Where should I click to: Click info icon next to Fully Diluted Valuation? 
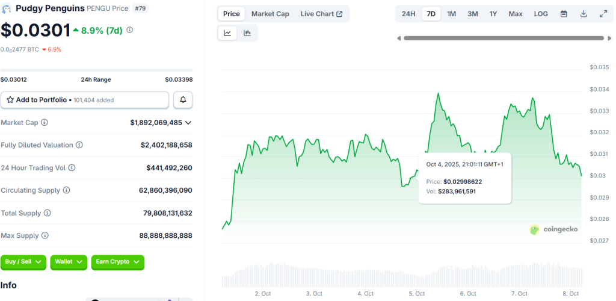click(79, 145)
